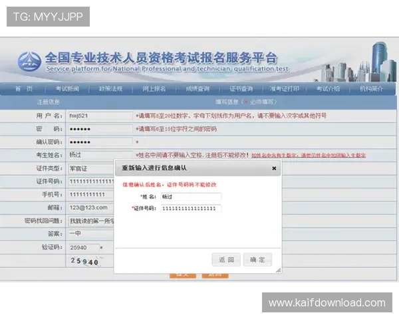Select the 网上报名 nav item
This screenshot has height=319, width=399.
point(154,89)
